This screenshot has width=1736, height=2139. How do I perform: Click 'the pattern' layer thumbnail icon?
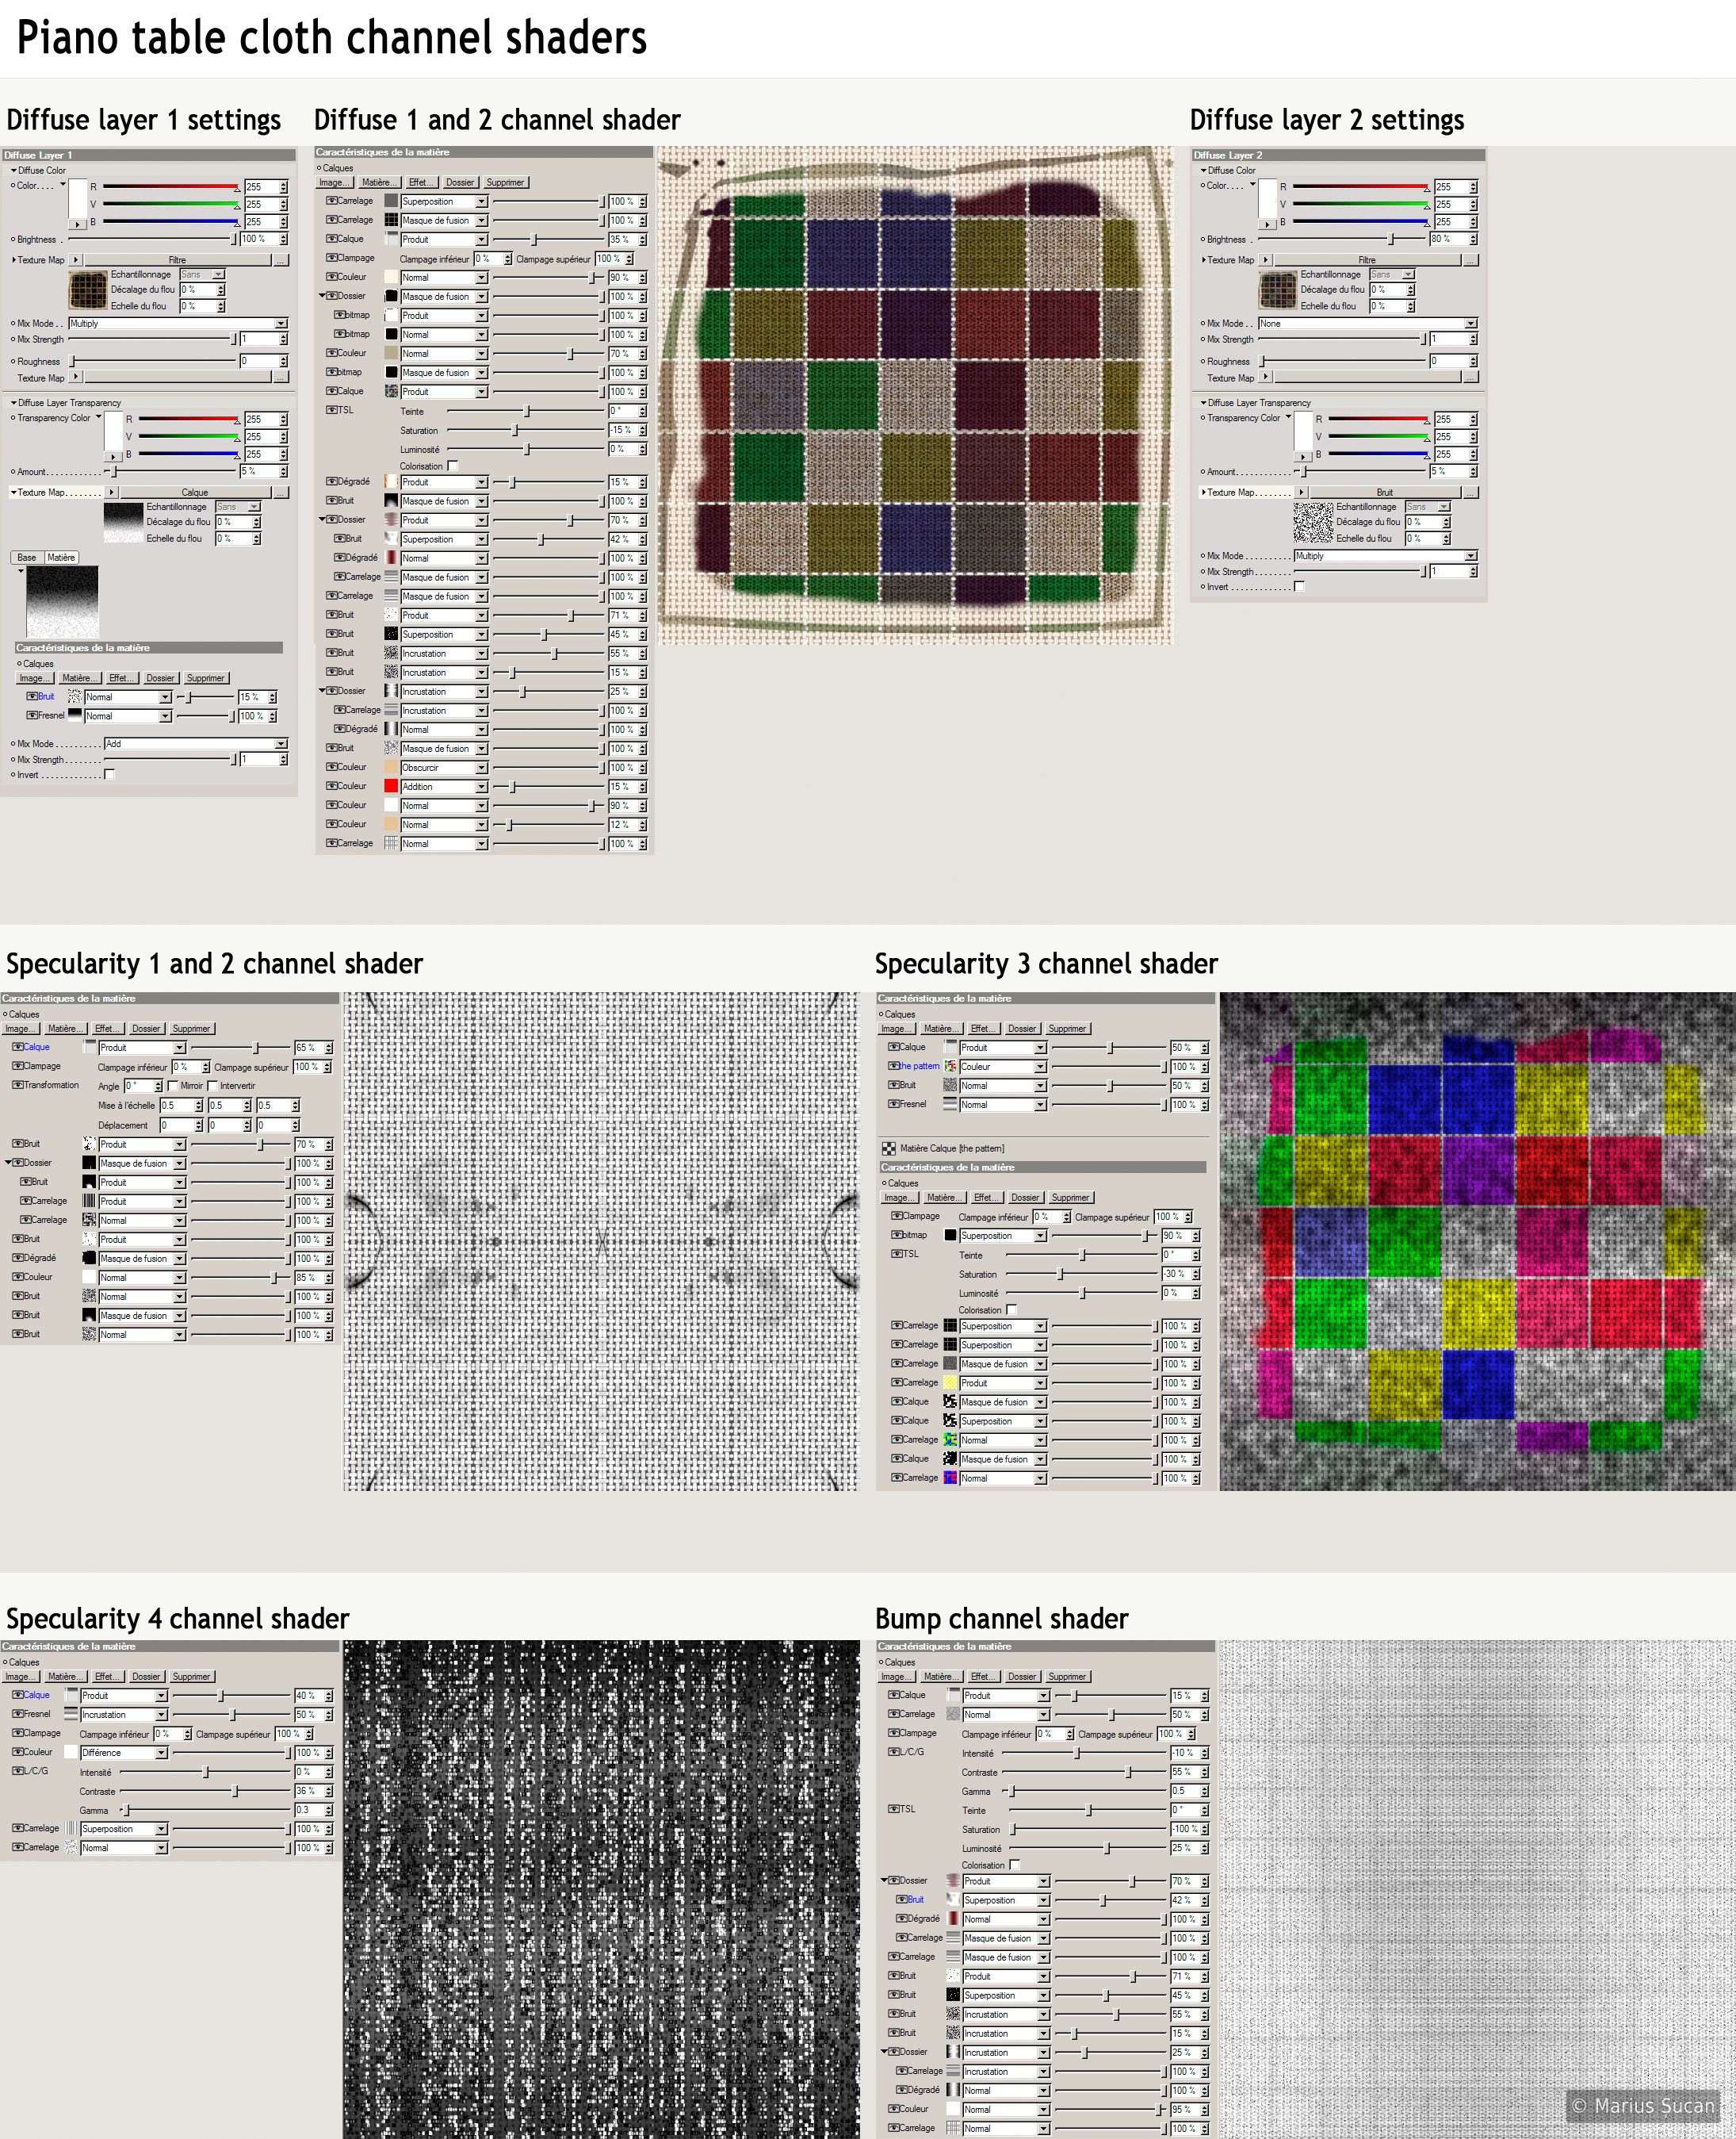coord(950,1067)
